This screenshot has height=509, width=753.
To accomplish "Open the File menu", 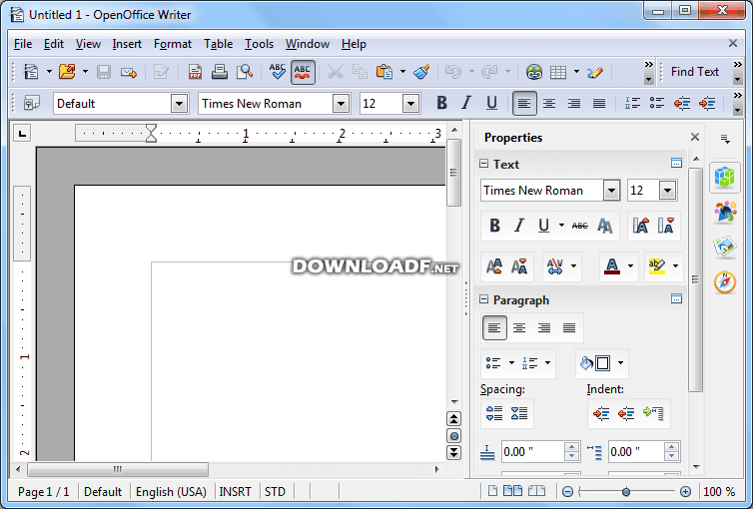I will pos(23,44).
